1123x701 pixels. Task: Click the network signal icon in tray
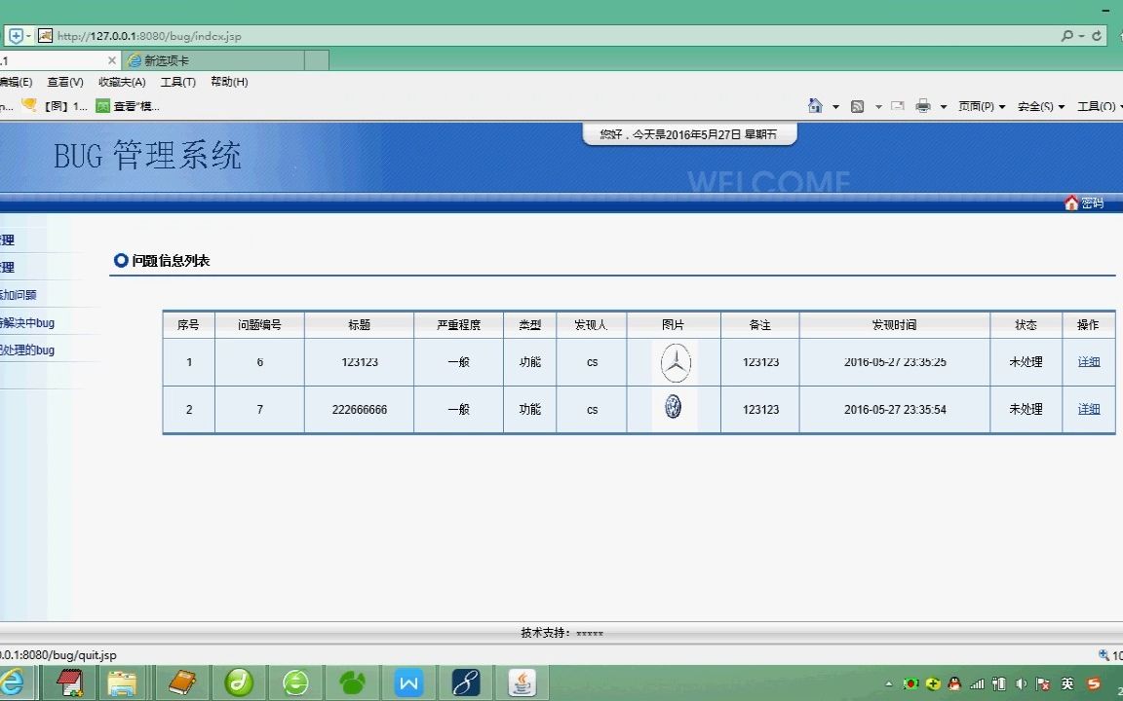click(x=978, y=684)
